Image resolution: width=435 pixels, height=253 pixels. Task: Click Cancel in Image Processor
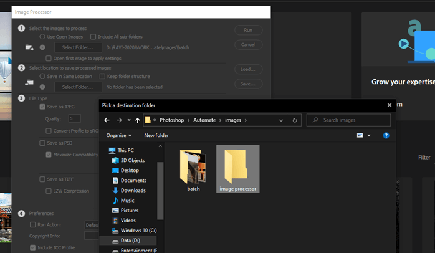[x=248, y=45]
